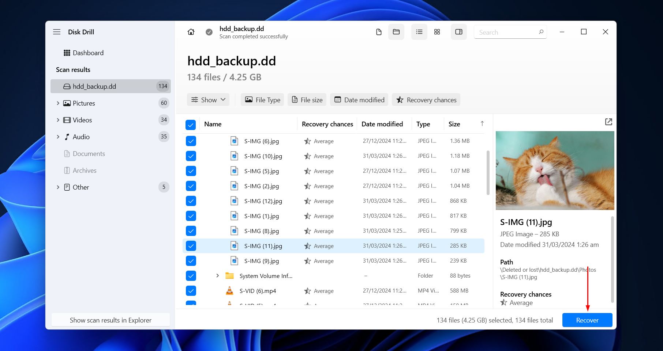Click the Recover button

(587, 320)
